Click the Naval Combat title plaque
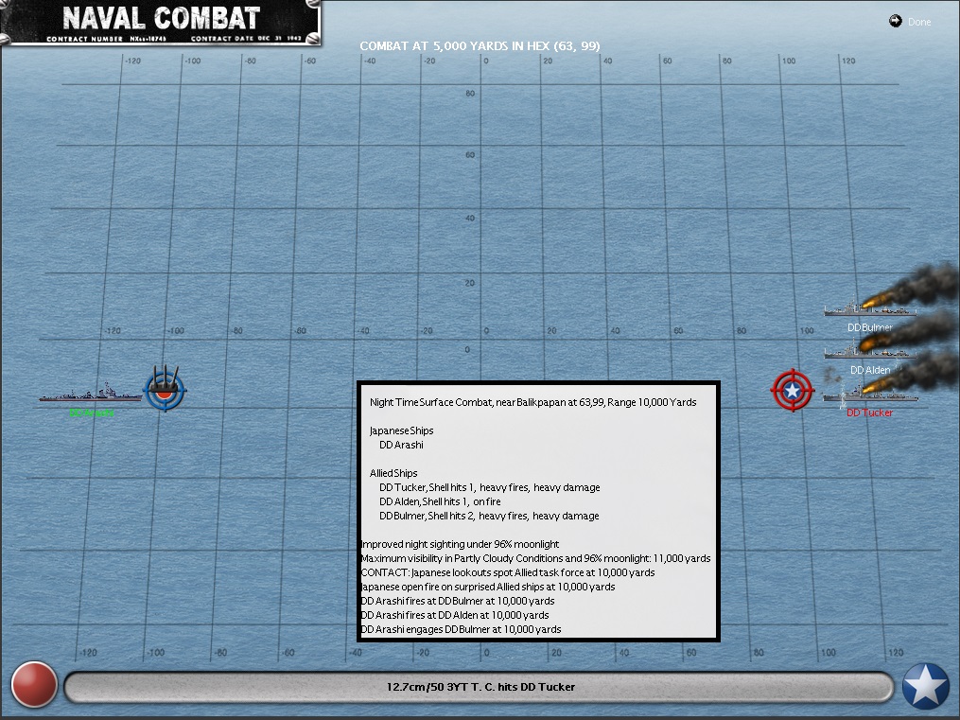The image size is (960, 720). pos(161,23)
